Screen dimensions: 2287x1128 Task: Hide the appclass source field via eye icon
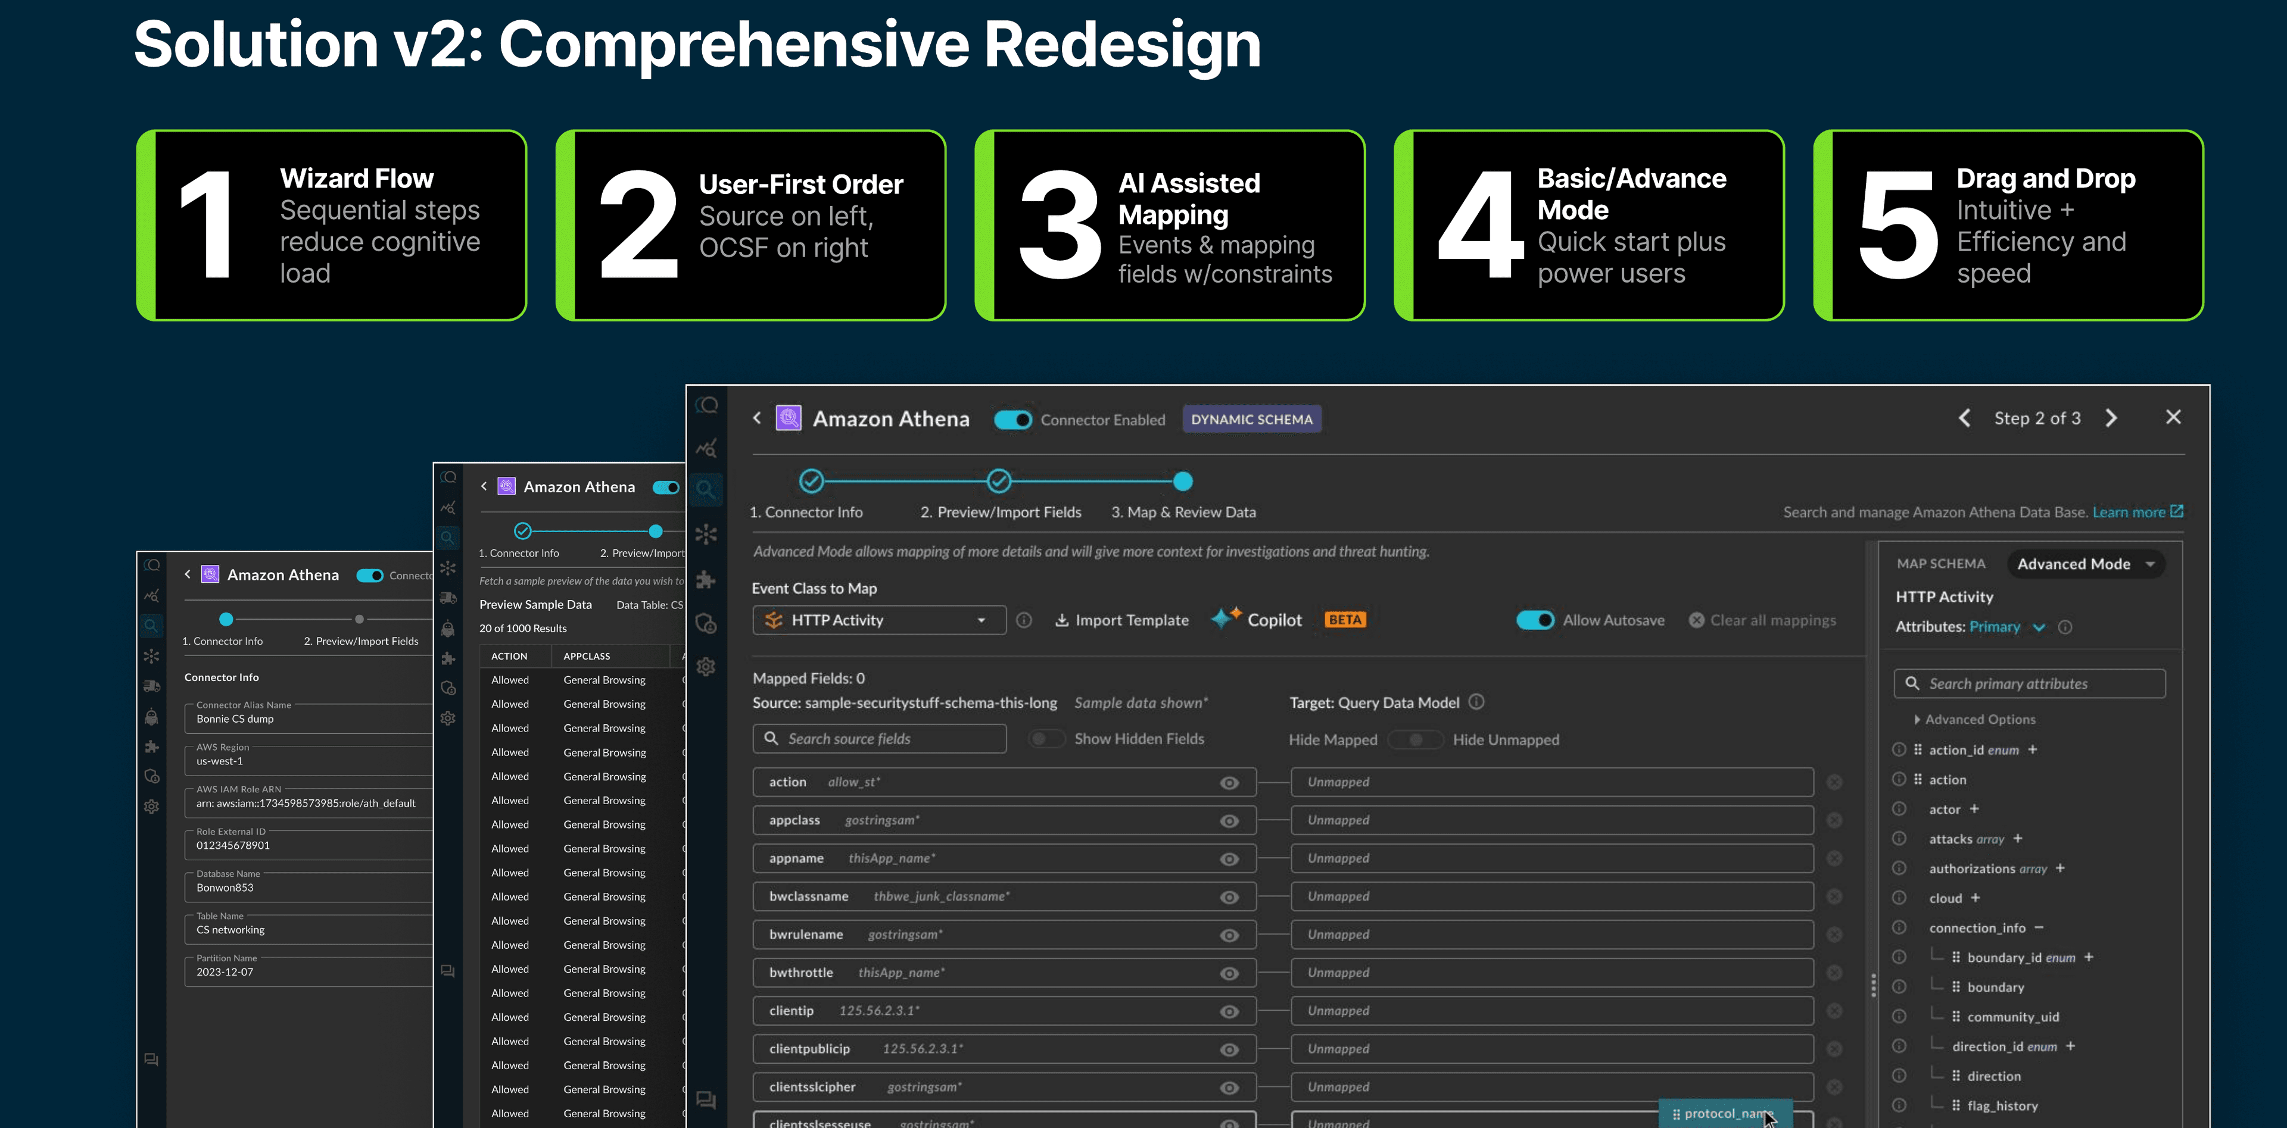(1230, 821)
